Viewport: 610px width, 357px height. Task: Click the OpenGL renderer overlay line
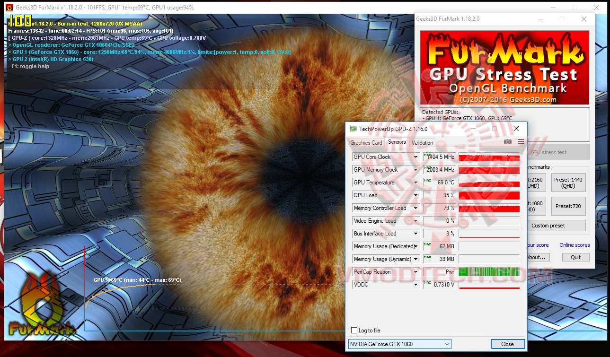(x=71, y=45)
